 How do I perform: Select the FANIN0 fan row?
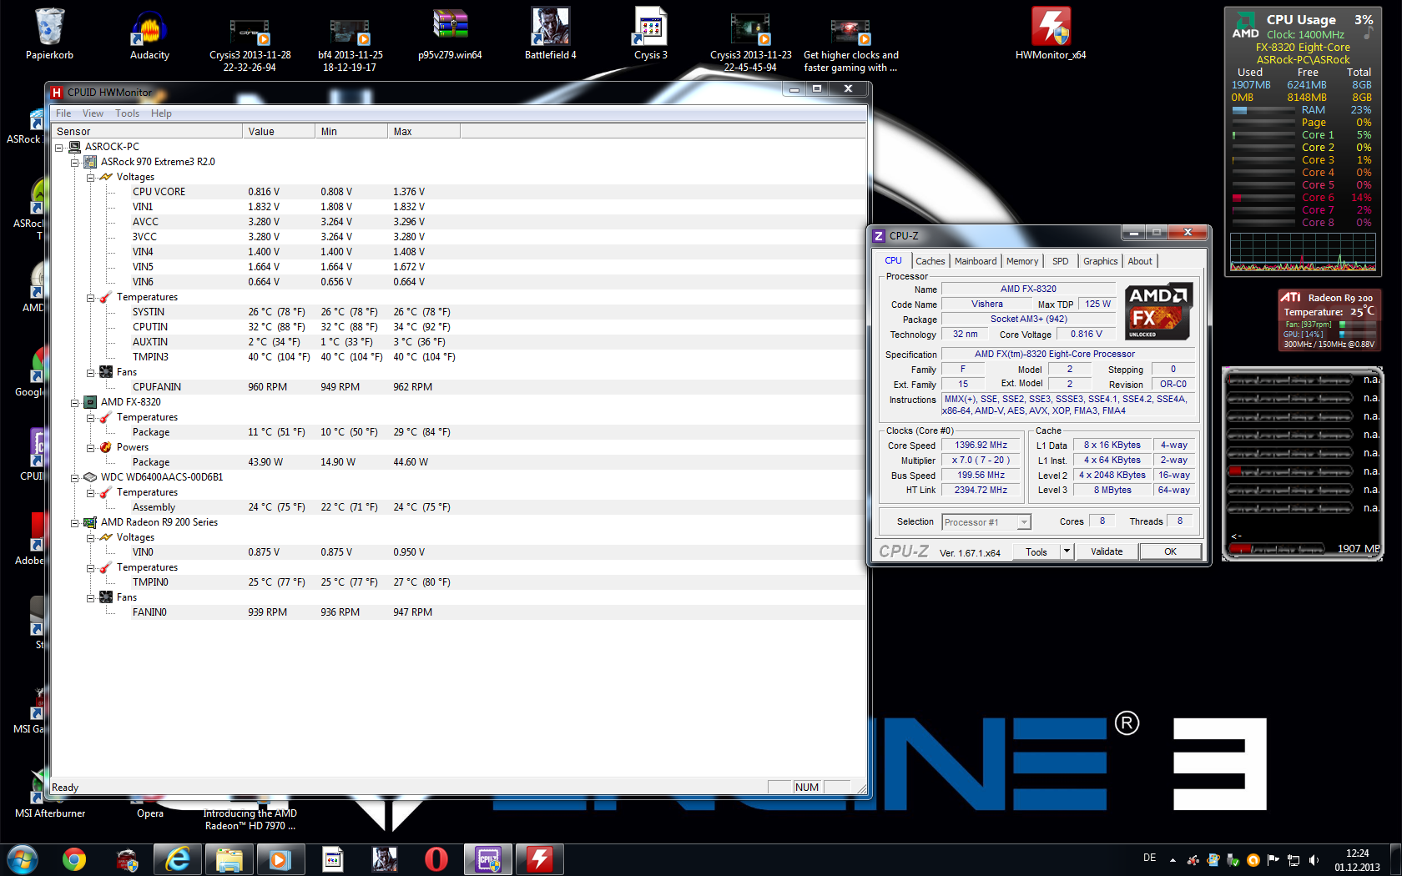click(457, 612)
